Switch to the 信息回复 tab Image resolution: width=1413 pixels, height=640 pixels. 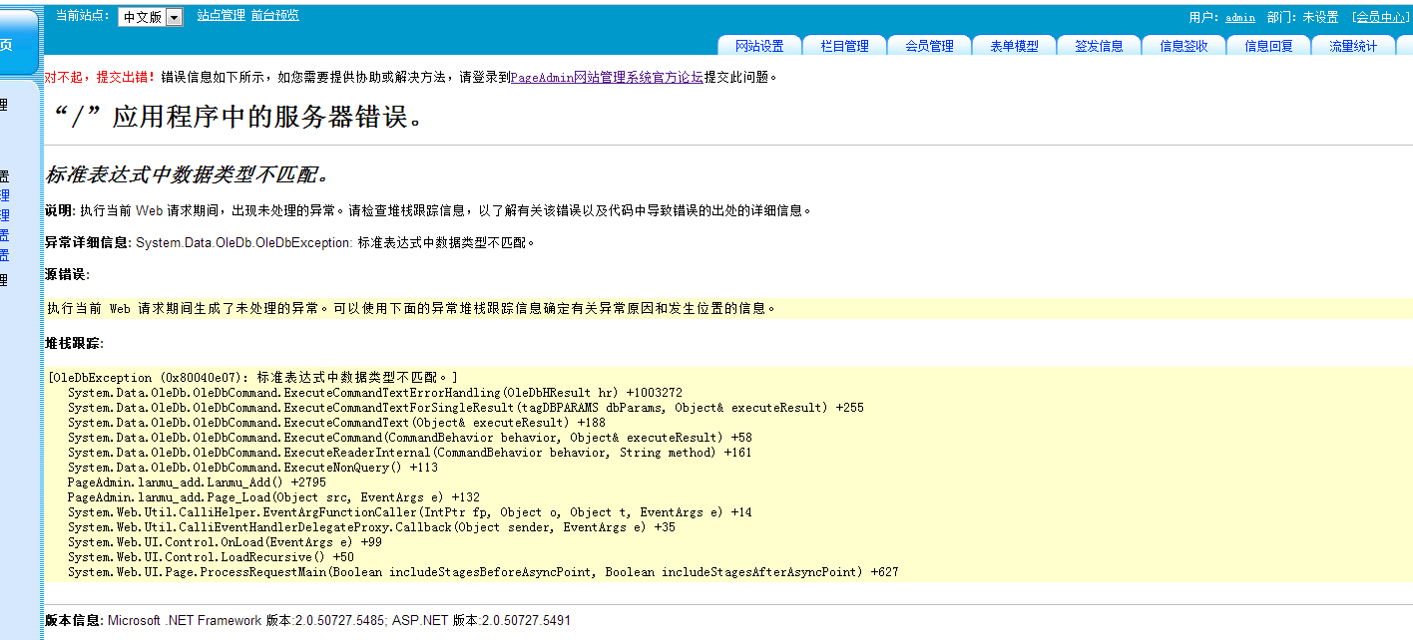[x=1268, y=46]
